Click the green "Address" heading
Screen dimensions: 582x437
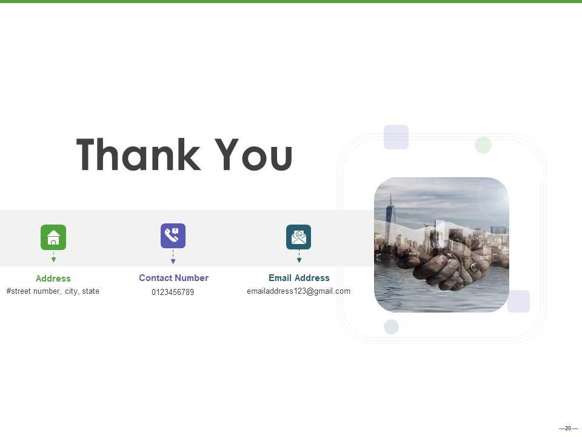tap(53, 279)
